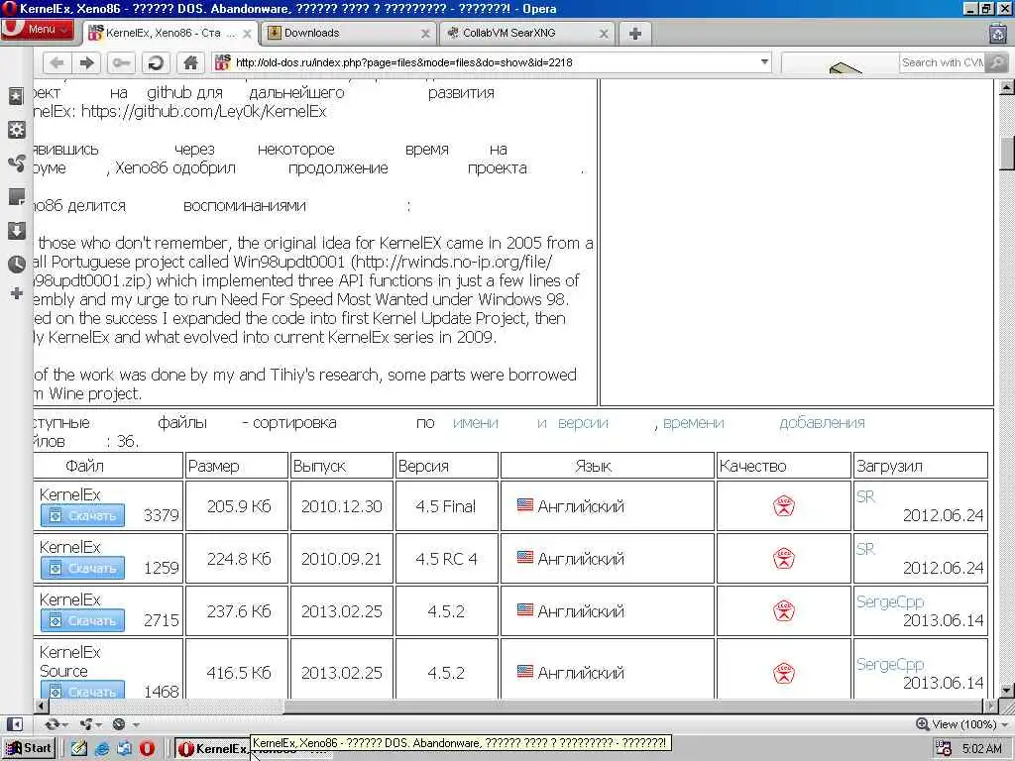
Task: Switch to the KernelEx, Xeno86 tab
Action: pyautogui.click(x=169, y=33)
